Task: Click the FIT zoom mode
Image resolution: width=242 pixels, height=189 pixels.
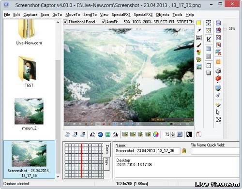Action: pyautogui.click(x=172, y=22)
